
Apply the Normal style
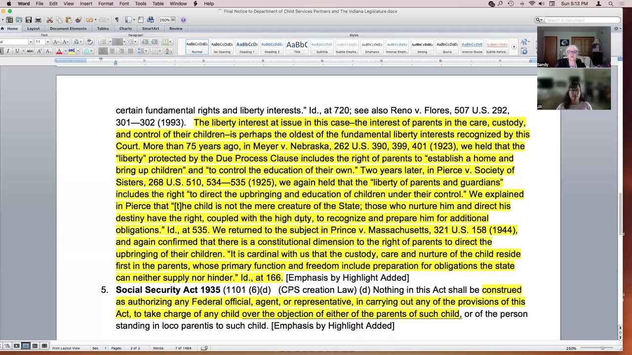click(x=197, y=47)
